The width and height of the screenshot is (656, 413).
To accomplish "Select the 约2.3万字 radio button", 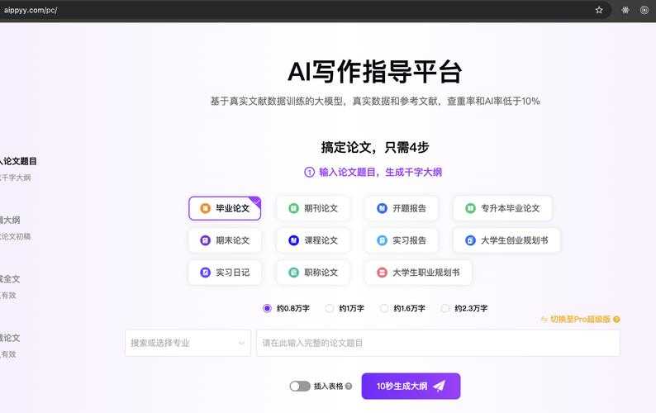I will click(x=445, y=308).
